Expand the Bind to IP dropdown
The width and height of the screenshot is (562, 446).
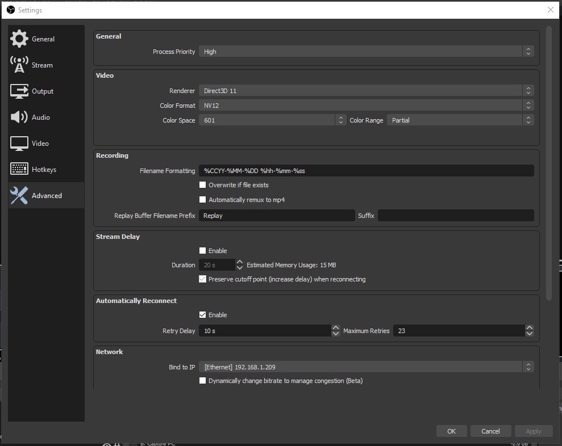[x=367, y=367]
